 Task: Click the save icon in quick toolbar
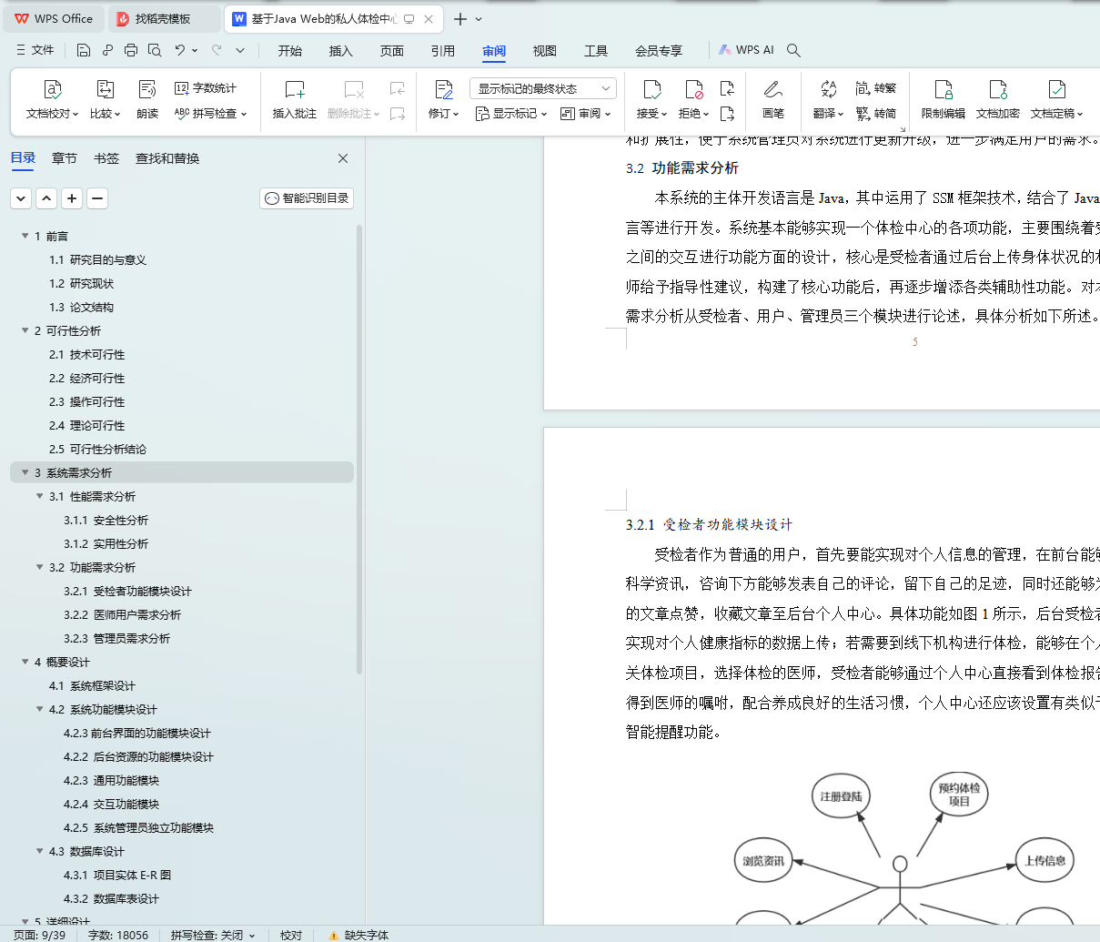[x=84, y=50]
